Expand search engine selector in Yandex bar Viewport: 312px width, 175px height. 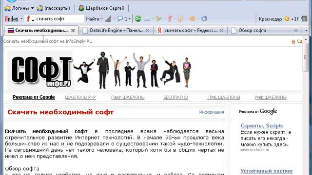(33, 20)
